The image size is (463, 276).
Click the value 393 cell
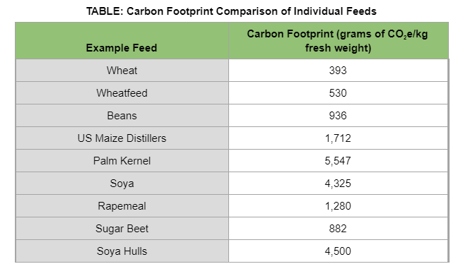338,71
